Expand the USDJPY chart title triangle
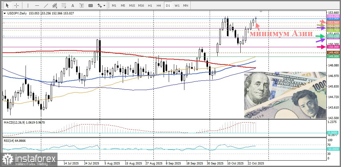Image resolution: width=341 pixels, height=167 pixels. coord(4,13)
